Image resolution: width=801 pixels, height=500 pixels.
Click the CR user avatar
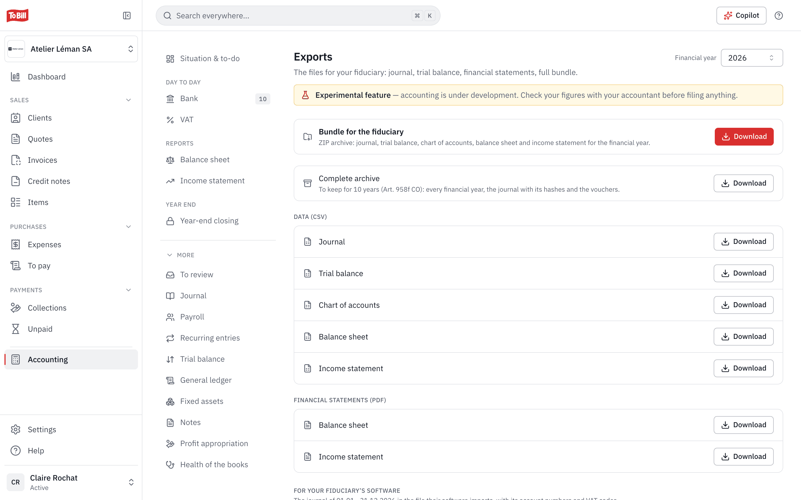pyautogui.click(x=16, y=482)
